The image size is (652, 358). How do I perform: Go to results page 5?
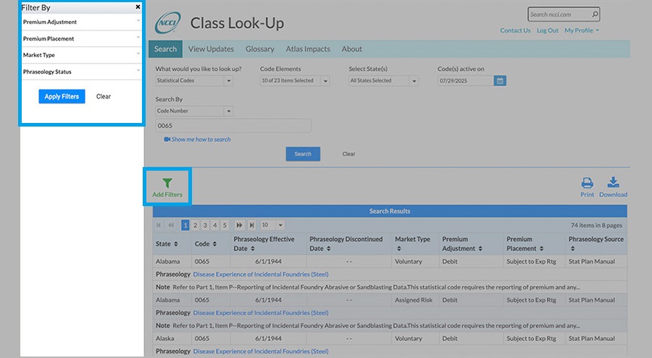tap(225, 225)
